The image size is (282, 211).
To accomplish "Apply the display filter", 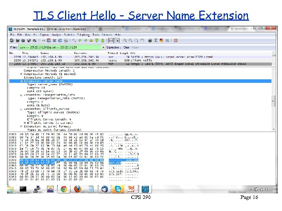I will coord(135,47).
